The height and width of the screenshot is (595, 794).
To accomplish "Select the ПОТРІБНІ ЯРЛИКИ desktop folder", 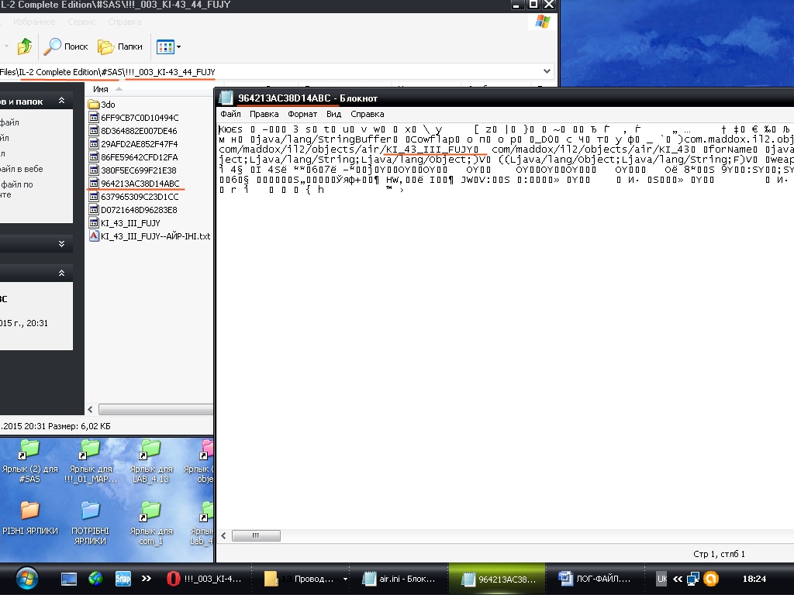I will tap(90, 523).
